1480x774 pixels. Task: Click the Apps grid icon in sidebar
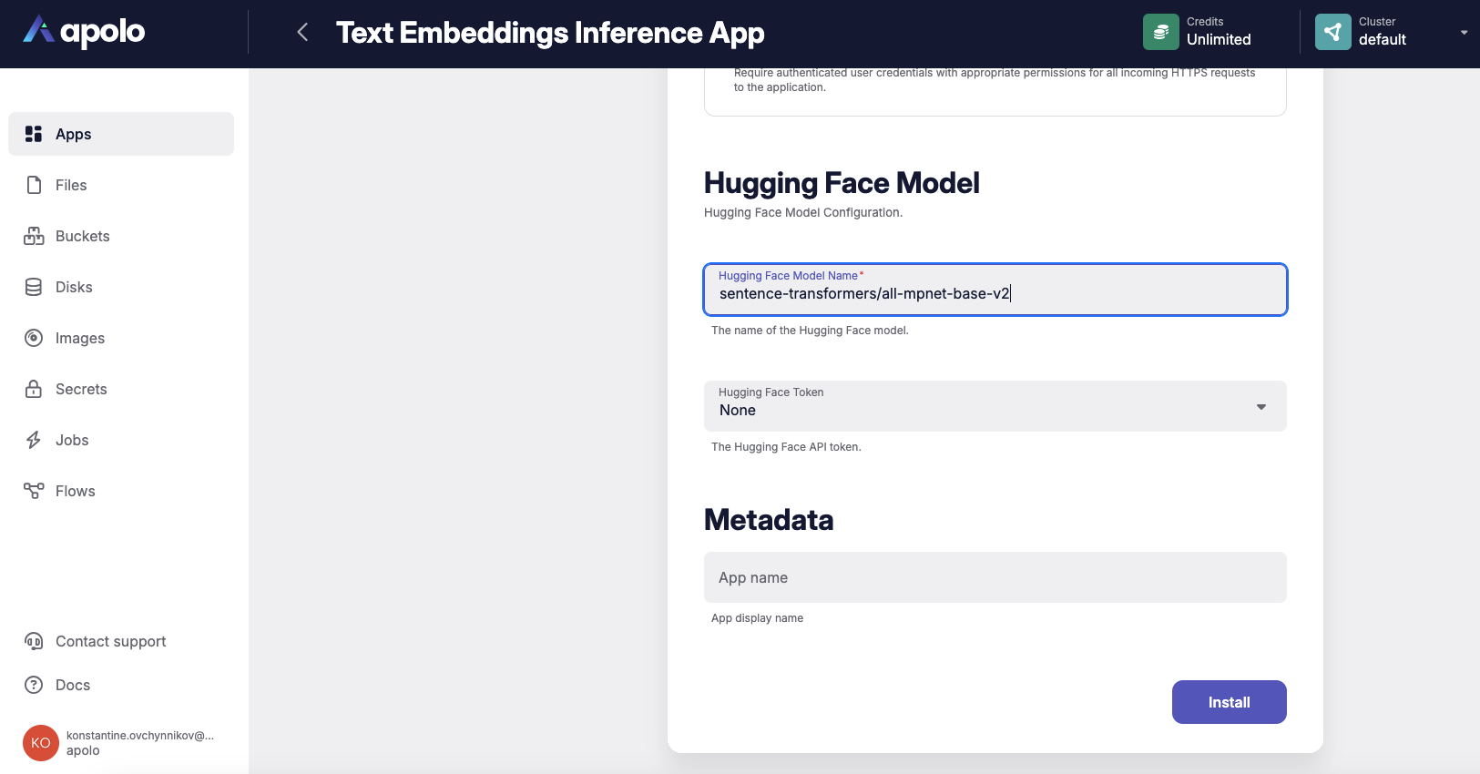[x=34, y=134]
